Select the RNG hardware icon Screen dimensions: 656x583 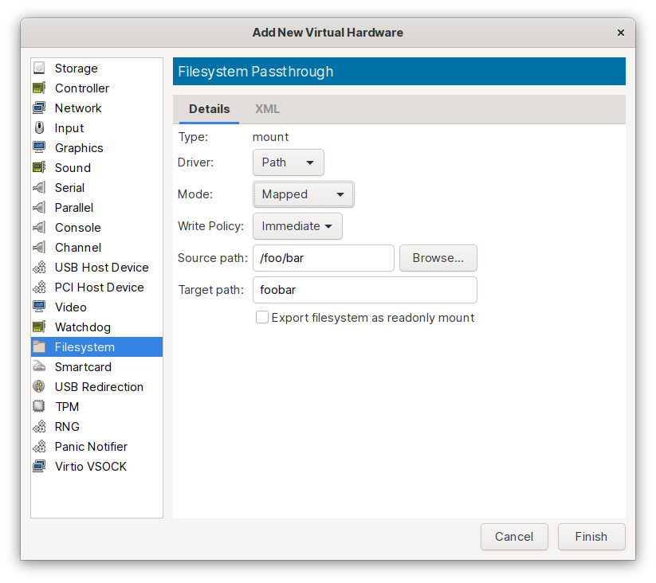point(39,426)
